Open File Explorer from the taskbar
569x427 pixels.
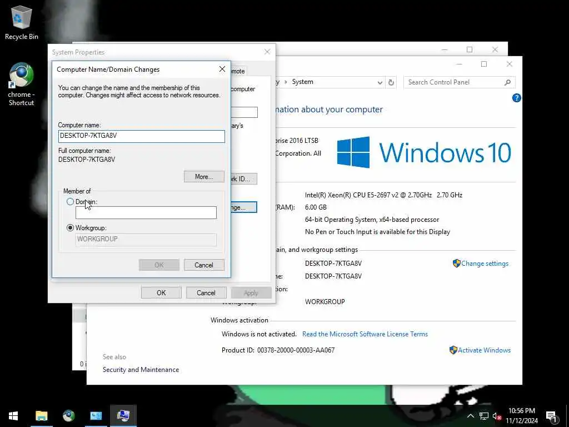click(41, 416)
